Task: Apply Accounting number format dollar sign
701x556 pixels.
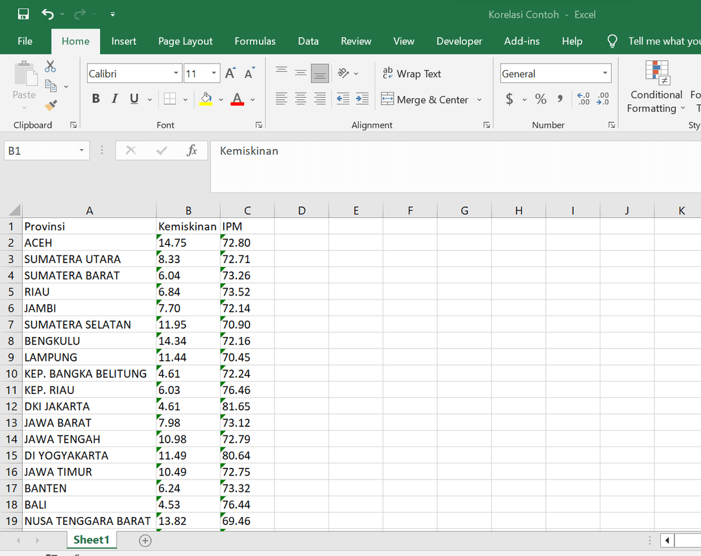Action: click(510, 98)
